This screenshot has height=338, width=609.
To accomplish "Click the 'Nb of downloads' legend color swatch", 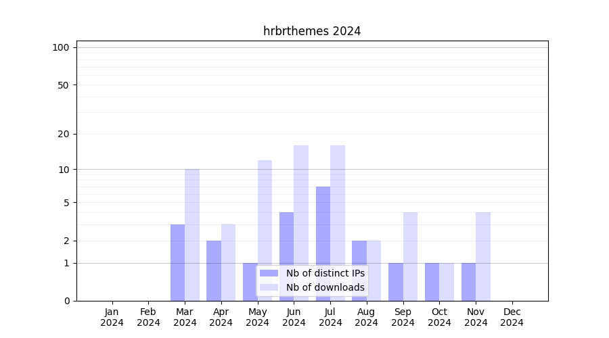I will pos(269,287).
